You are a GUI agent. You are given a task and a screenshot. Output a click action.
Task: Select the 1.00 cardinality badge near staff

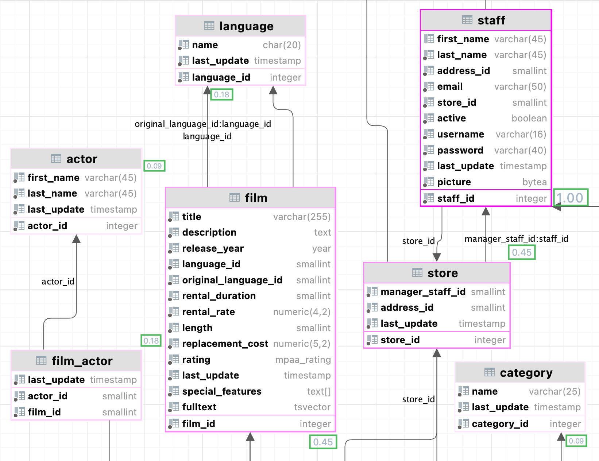pyautogui.click(x=571, y=197)
